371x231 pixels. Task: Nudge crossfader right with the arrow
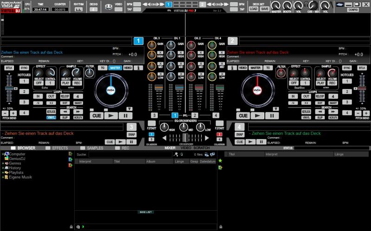207,138
